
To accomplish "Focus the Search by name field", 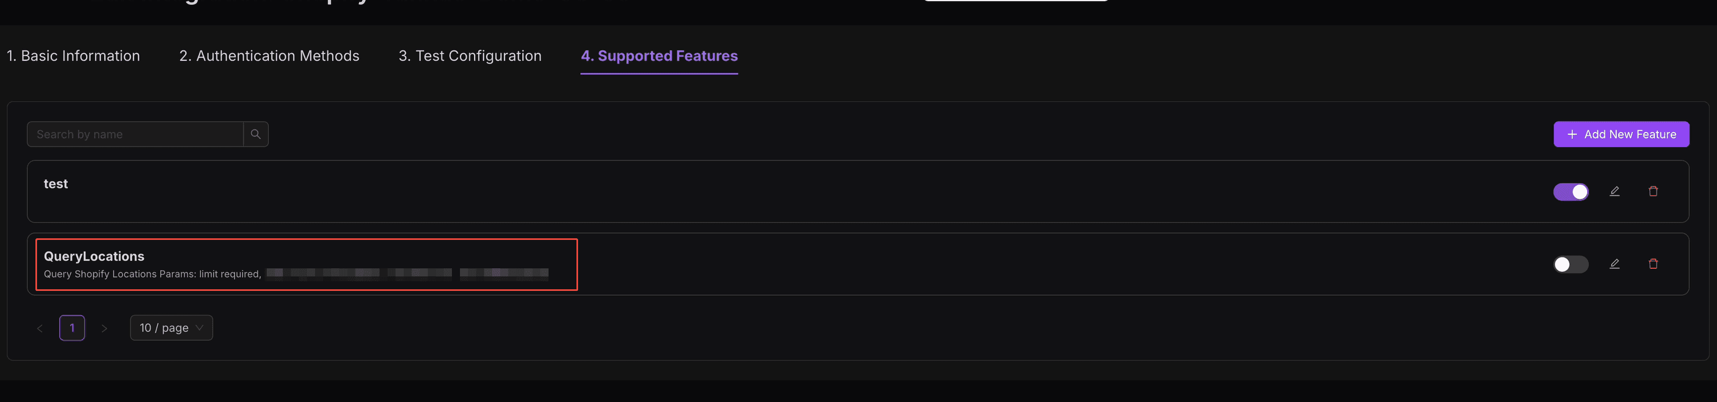I will point(135,134).
